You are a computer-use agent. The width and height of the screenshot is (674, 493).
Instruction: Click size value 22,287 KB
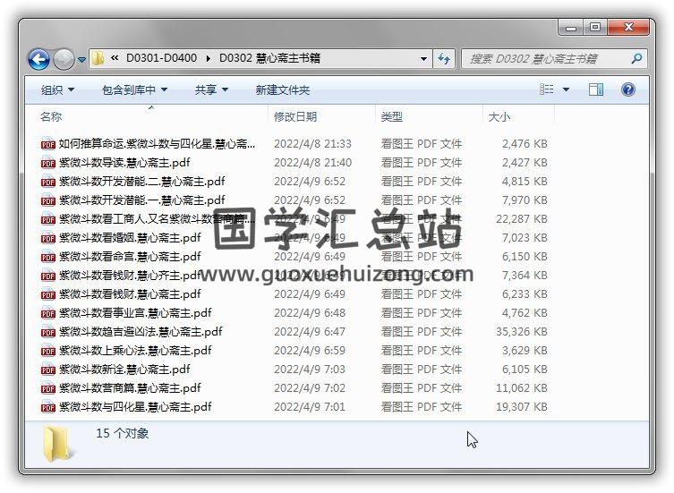click(522, 219)
